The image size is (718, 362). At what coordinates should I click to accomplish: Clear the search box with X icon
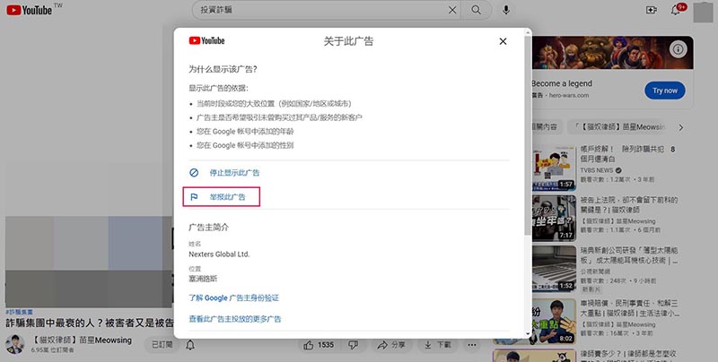coord(452,10)
